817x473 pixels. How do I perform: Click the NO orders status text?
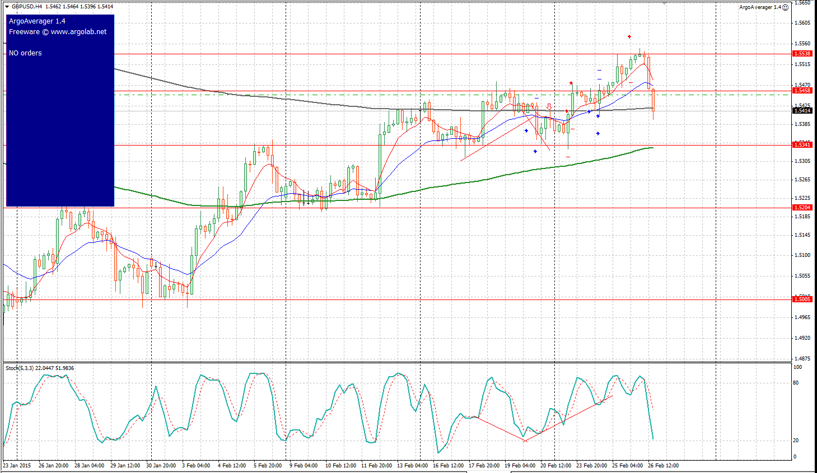click(x=25, y=53)
